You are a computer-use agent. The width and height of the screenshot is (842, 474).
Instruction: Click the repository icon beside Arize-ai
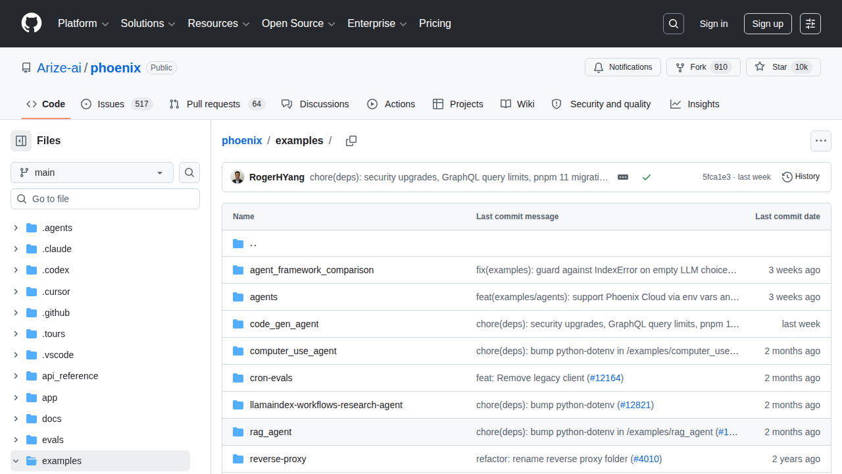tap(26, 68)
